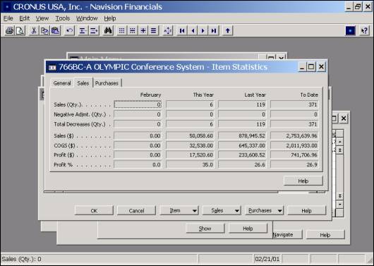Click Sales (Qty.) To Date value 371
The height and width of the screenshot is (266, 374).
pyautogui.click(x=294, y=104)
